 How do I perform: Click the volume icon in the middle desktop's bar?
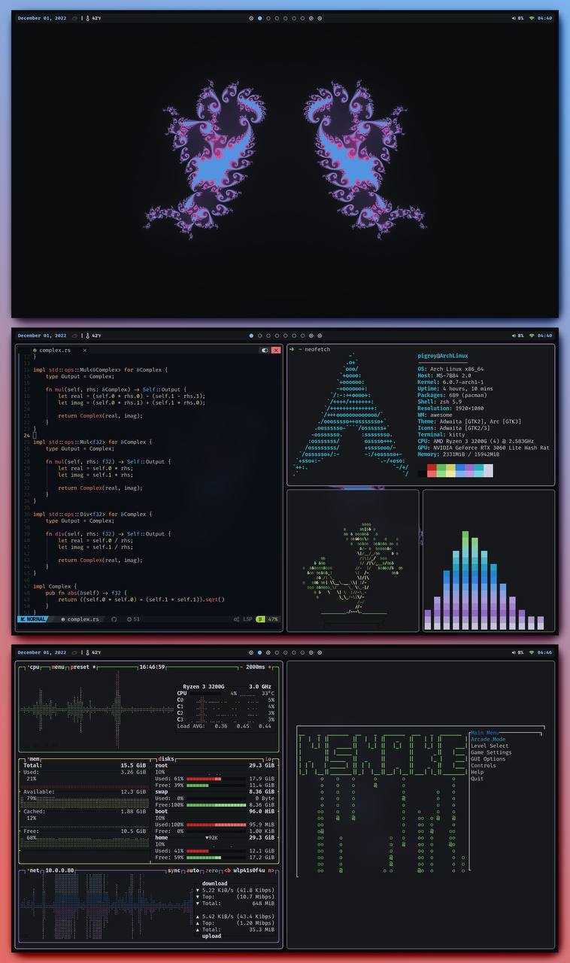pyautogui.click(x=514, y=336)
